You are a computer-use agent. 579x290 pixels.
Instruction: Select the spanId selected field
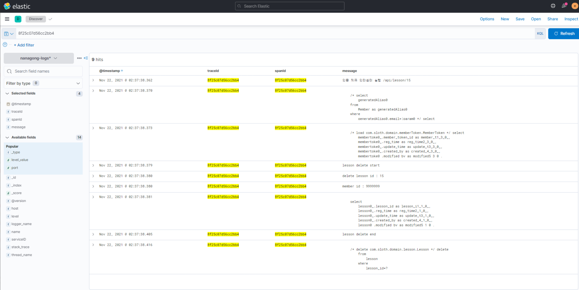17,119
